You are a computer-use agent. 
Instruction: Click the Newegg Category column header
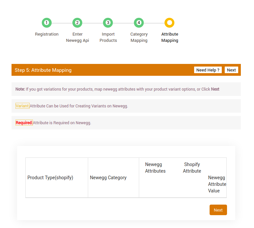click(108, 178)
